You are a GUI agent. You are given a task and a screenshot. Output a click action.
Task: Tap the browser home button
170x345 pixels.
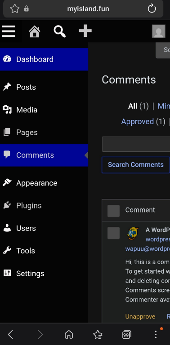(69, 335)
